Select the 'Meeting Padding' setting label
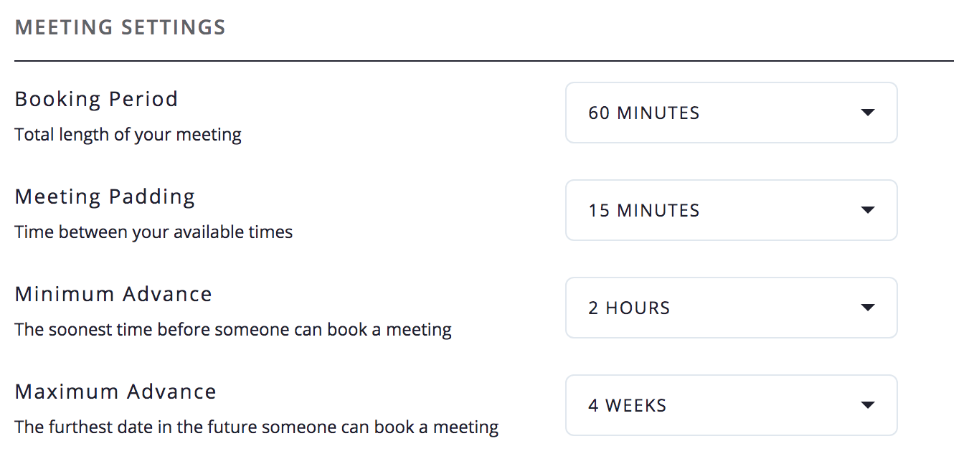Screen dimensions: 974x469 tap(105, 196)
